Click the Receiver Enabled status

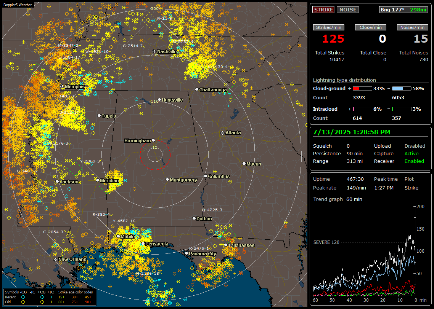click(414, 161)
